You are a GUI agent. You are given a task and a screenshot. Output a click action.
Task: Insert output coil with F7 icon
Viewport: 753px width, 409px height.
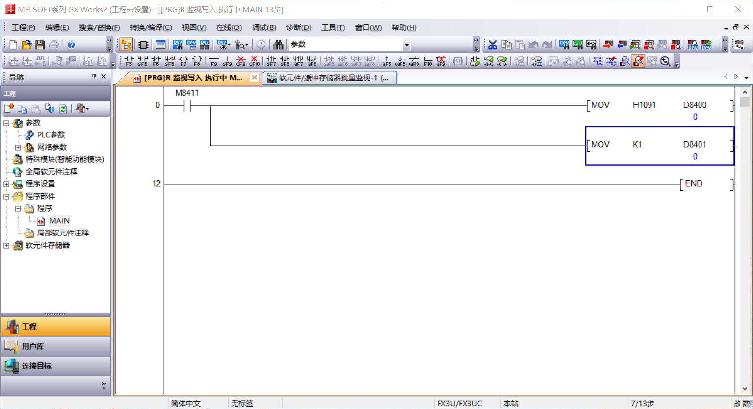[x=183, y=61]
